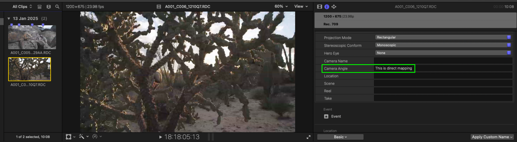Image resolution: width=517 pixels, height=142 pixels.
Task: Click the fullscreen viewer arrows icon
Action: [308, 137]
